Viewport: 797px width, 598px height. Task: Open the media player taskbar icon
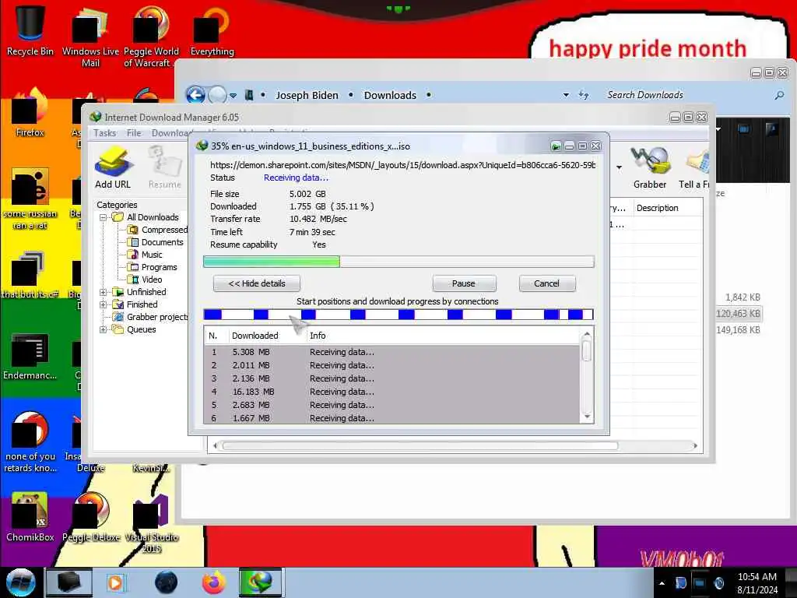[116, 582]
